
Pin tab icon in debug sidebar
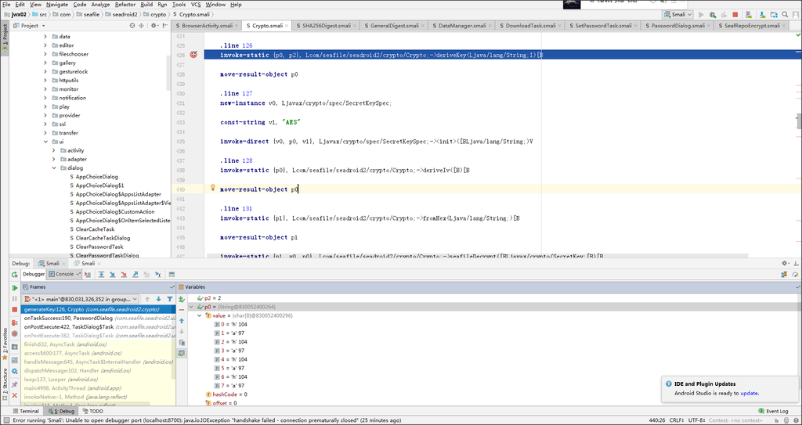15,384
